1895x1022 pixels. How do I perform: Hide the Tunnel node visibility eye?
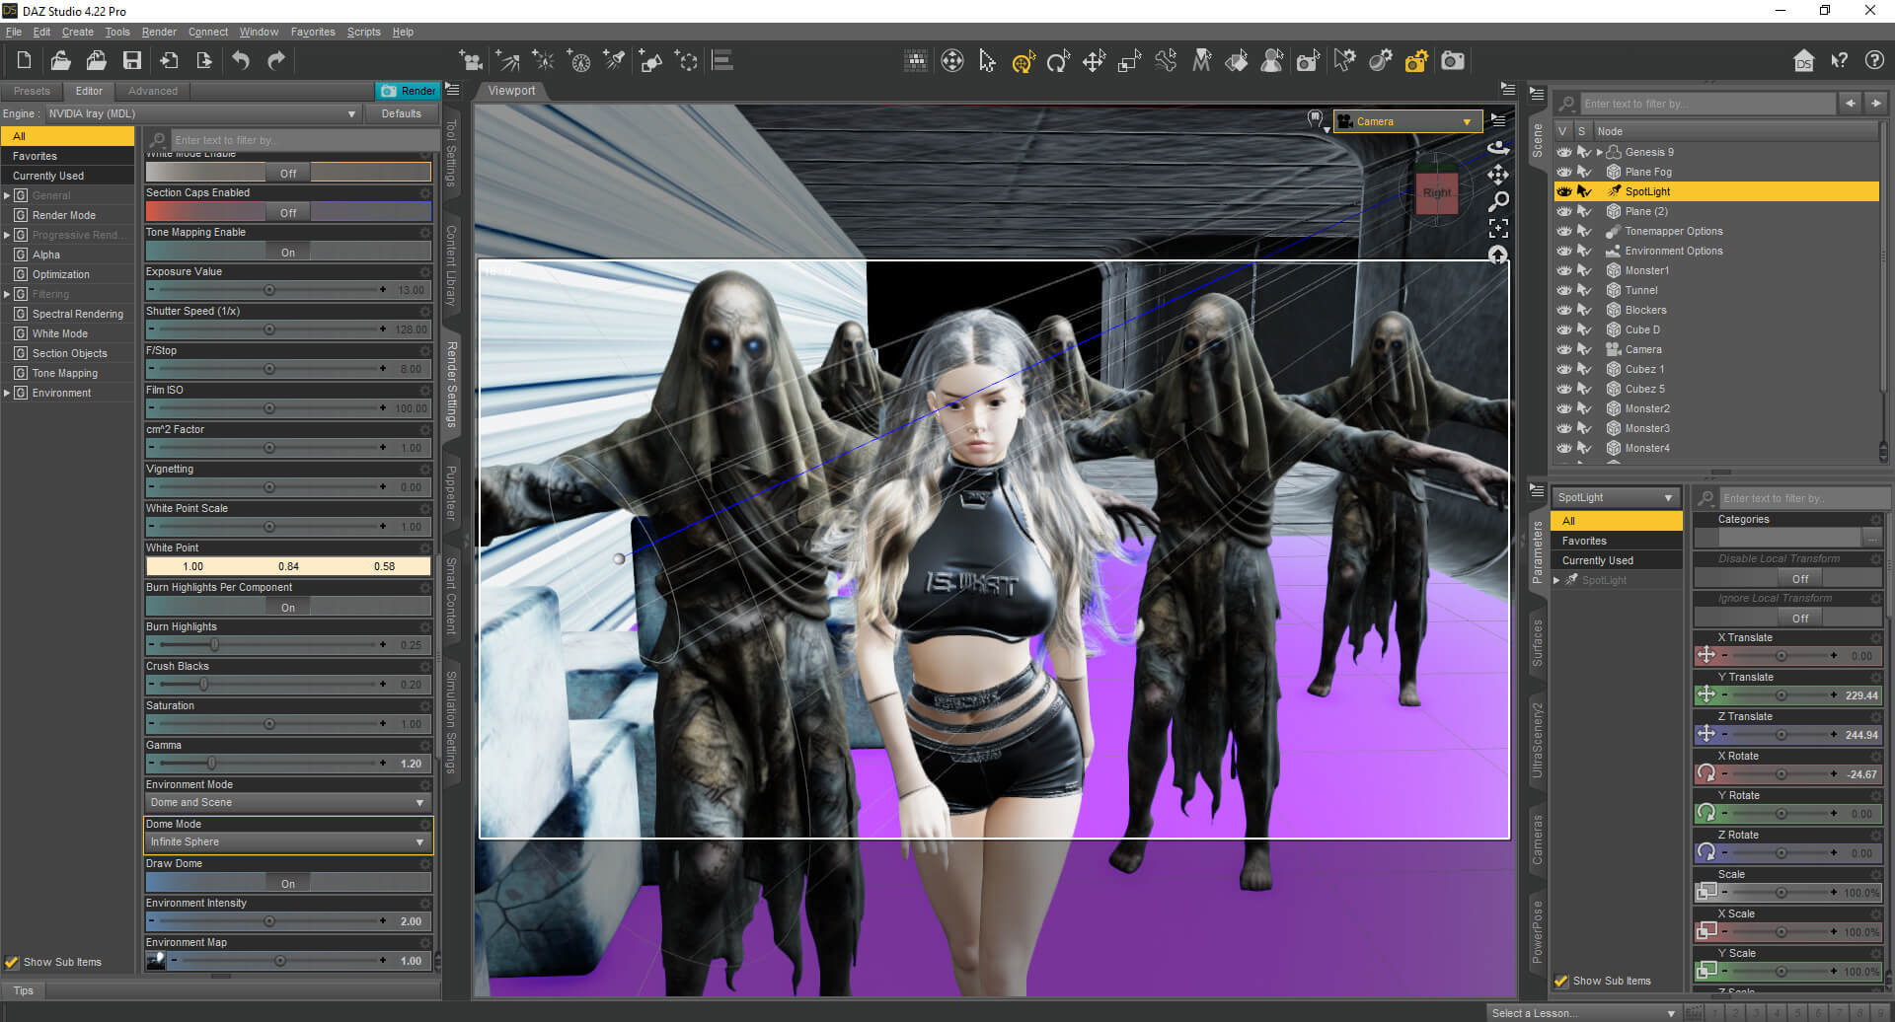tap(1564, 290)
